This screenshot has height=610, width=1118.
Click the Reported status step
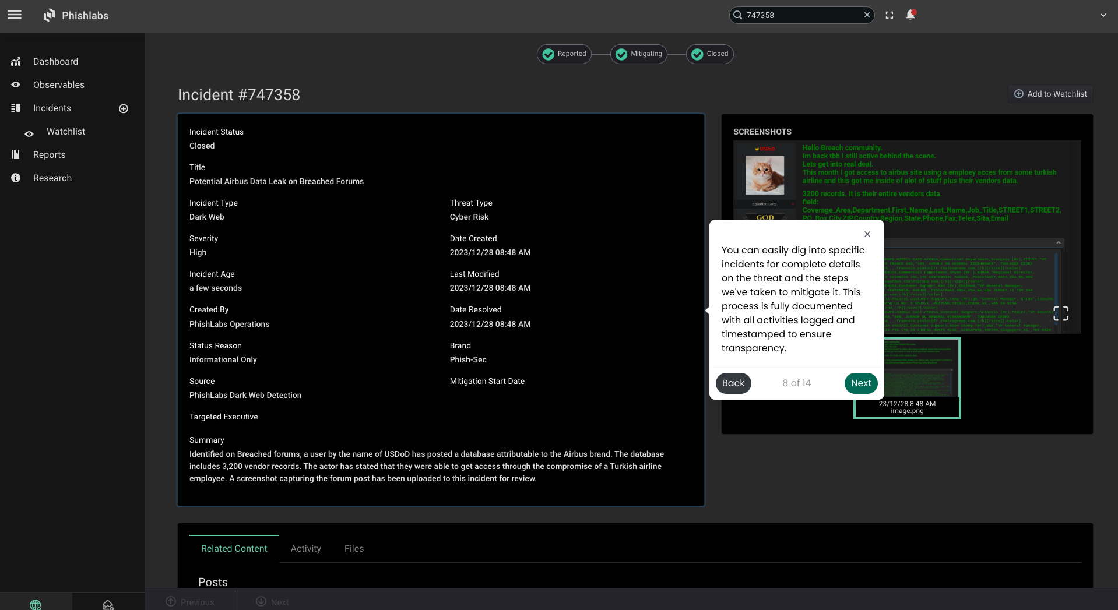[564, 54]
